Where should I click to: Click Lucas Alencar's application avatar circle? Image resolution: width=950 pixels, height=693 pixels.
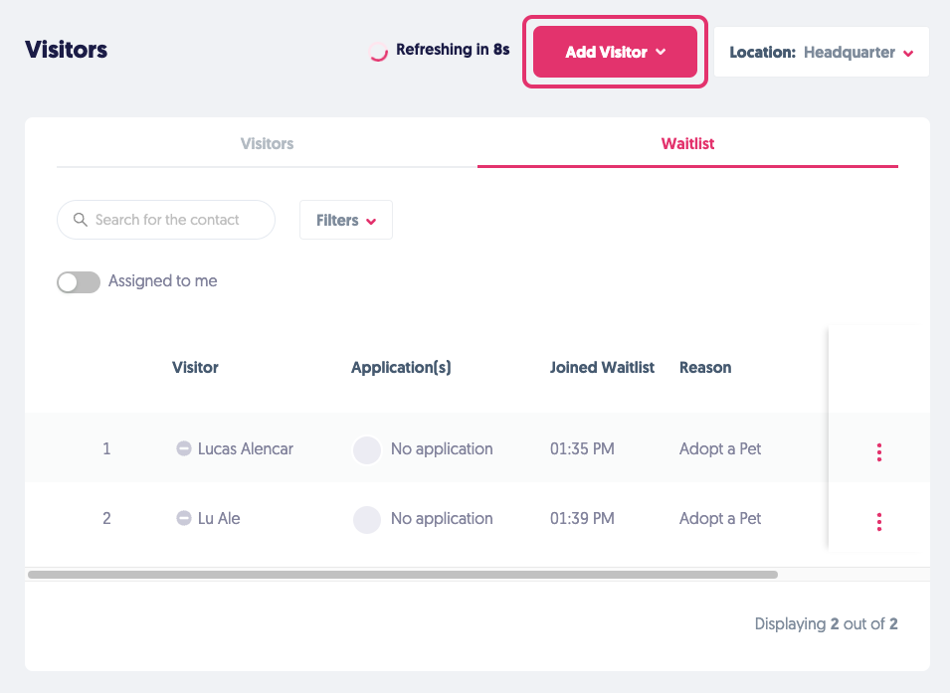[x=367, y=449]
